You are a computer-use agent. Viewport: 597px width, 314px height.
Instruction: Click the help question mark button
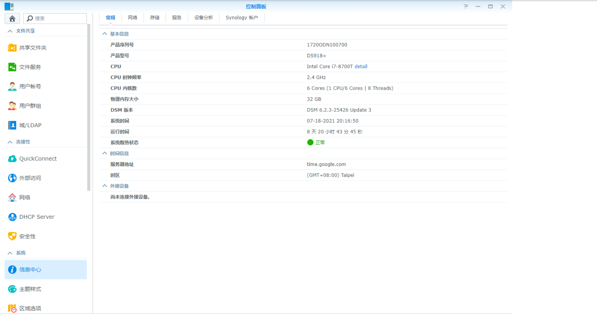[x=466, y=6]
